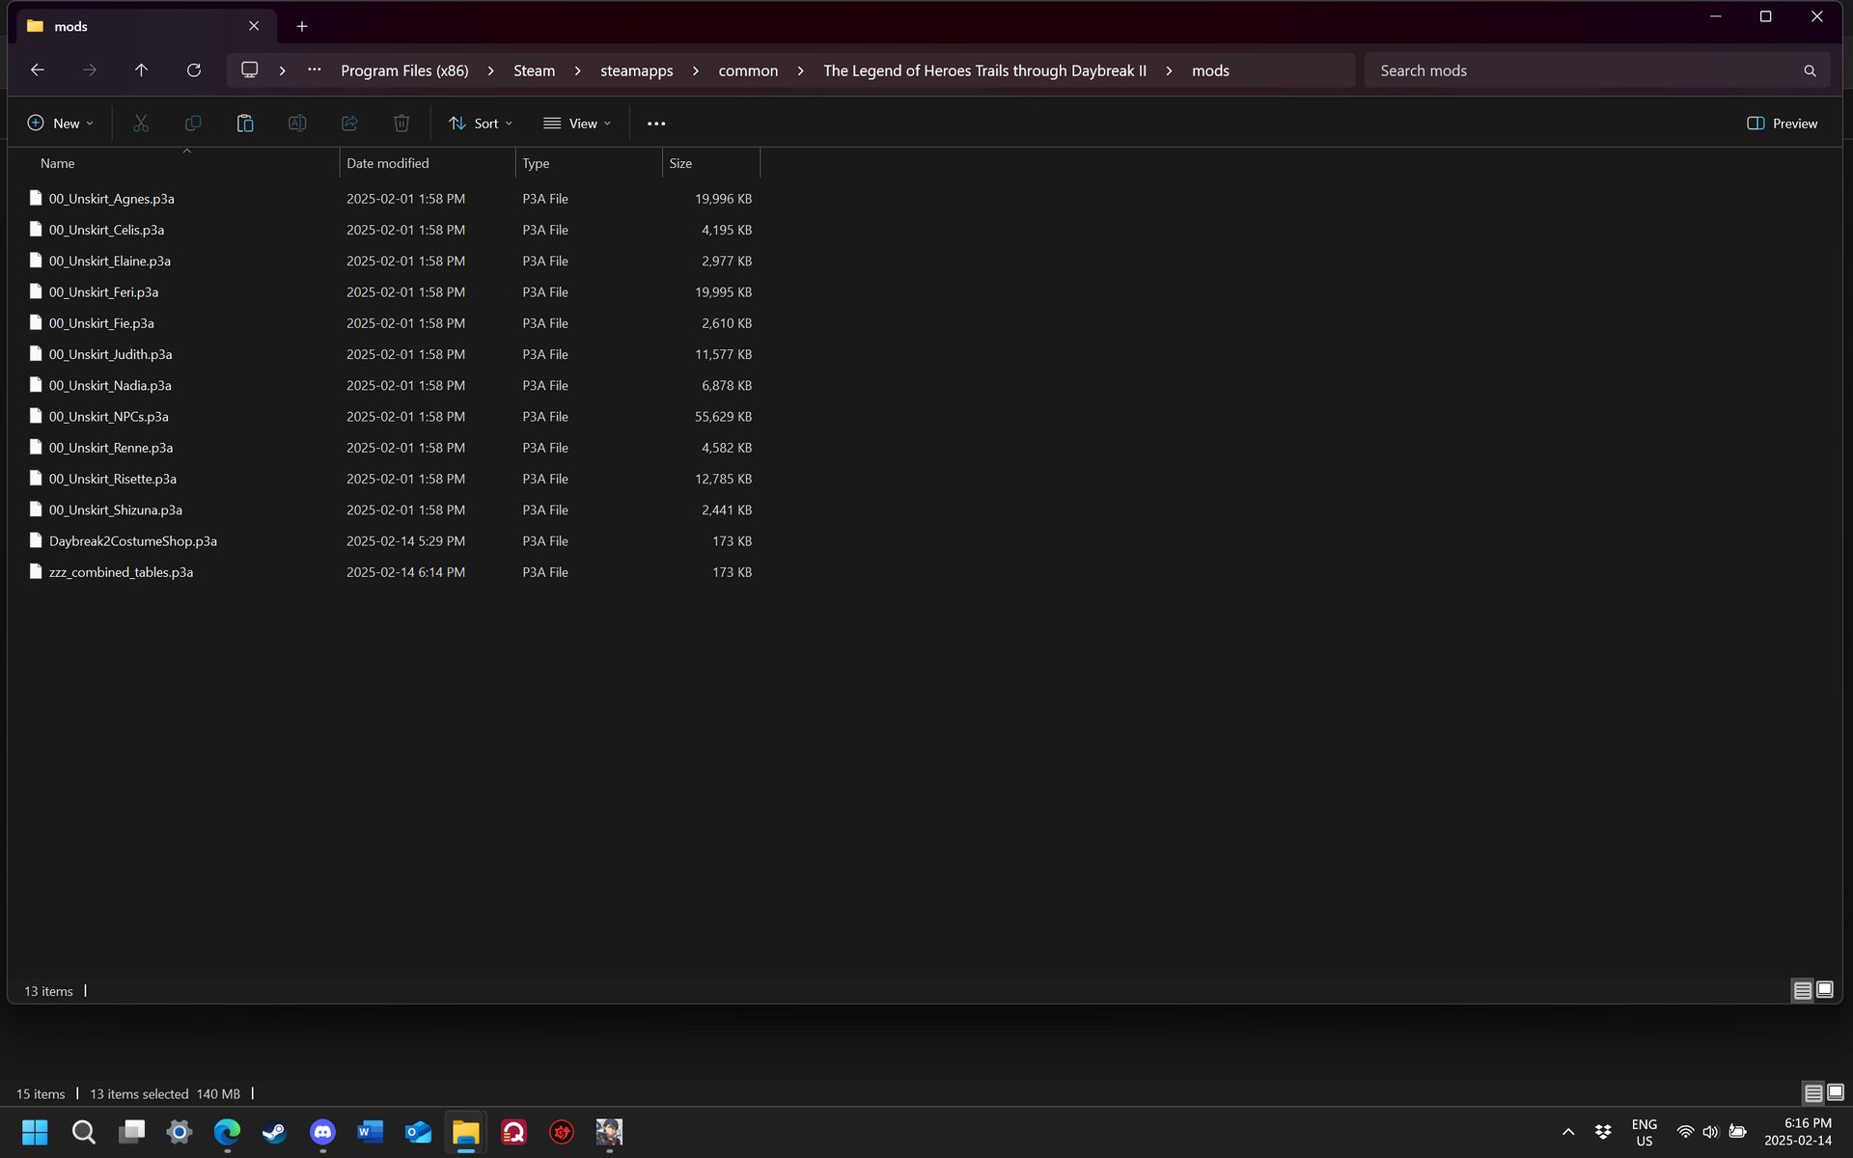The height and width of the screenshot is (1158, 1853).
Task: Go back using the back arrow
Action: 38,70
